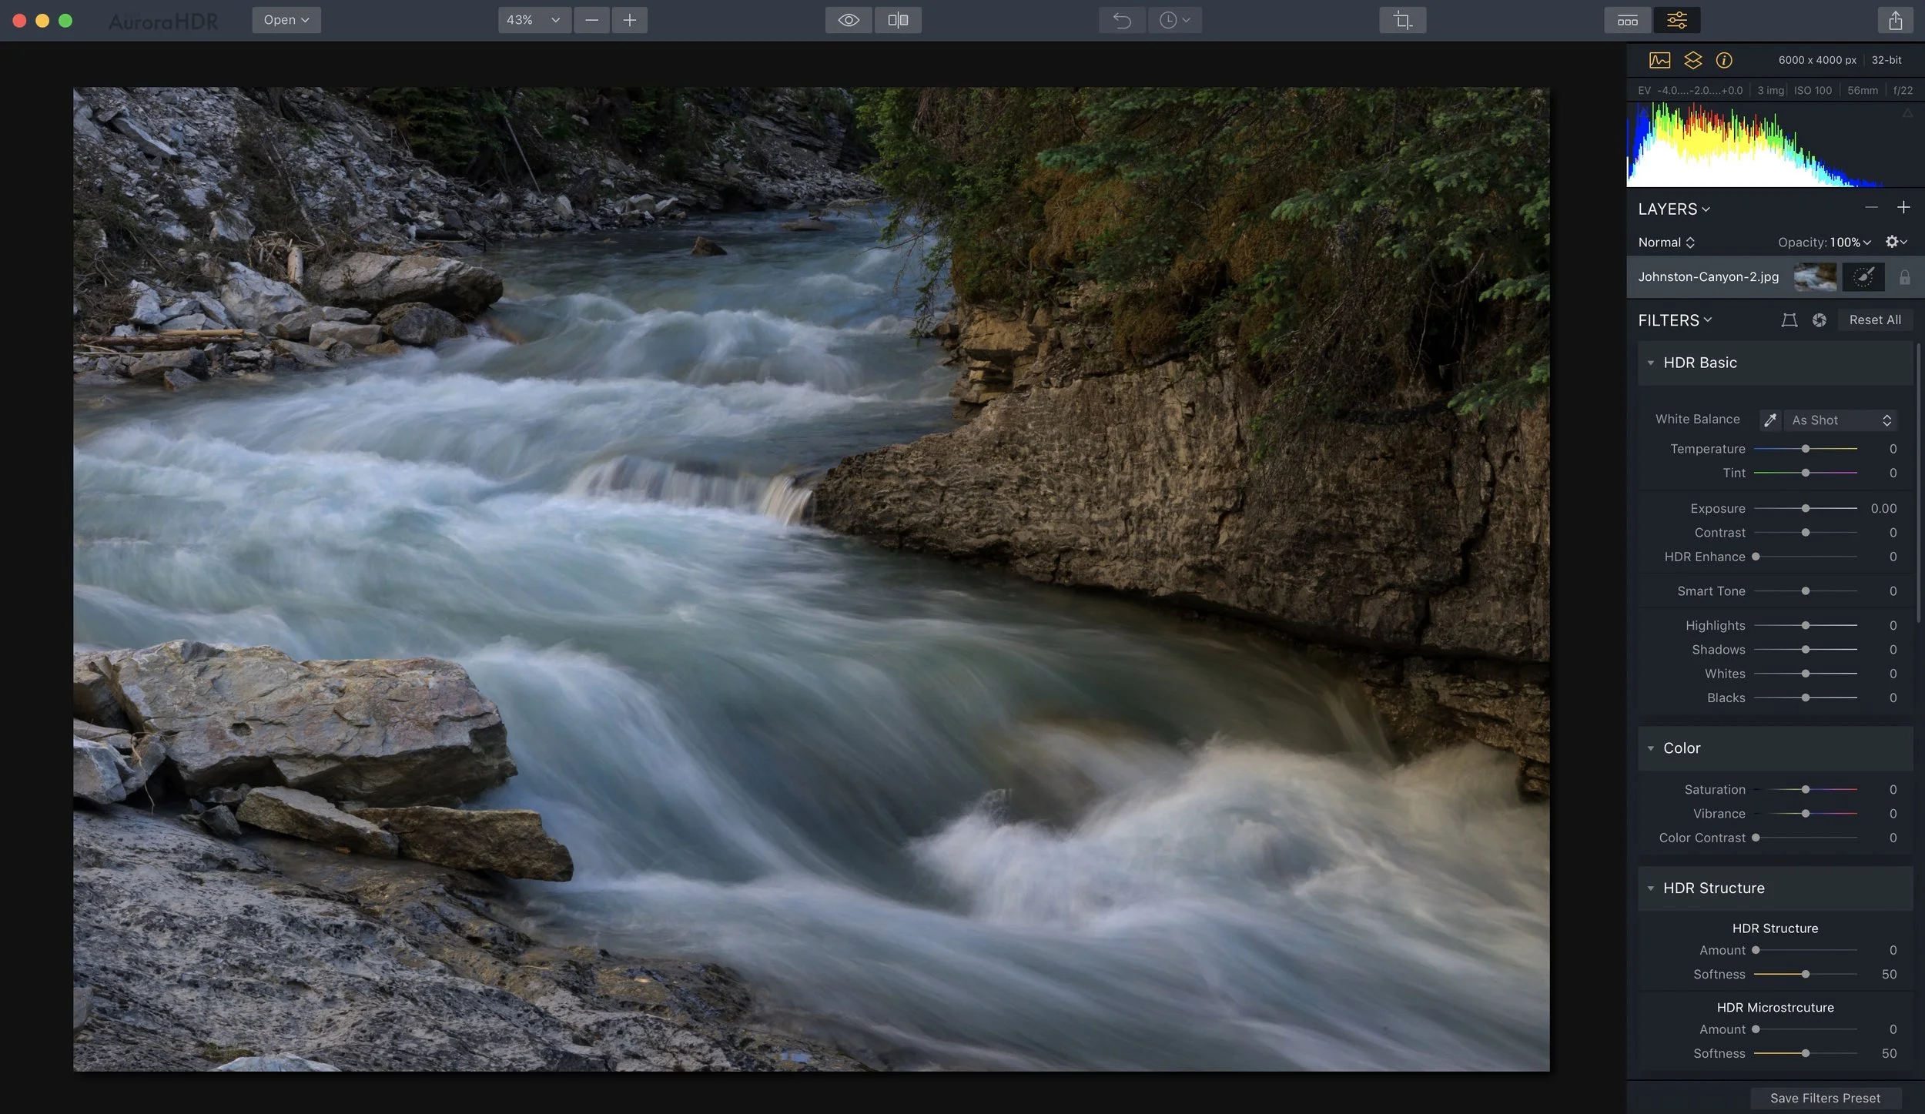Click the undo arrow icon

click(x=1122, y=20)
